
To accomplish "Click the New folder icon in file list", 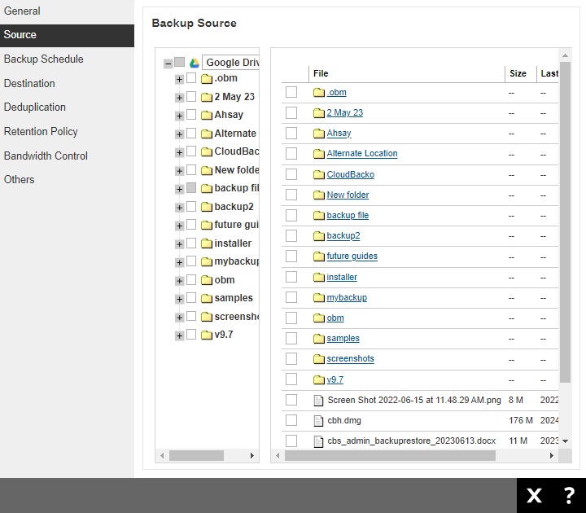I will (319, 195).
